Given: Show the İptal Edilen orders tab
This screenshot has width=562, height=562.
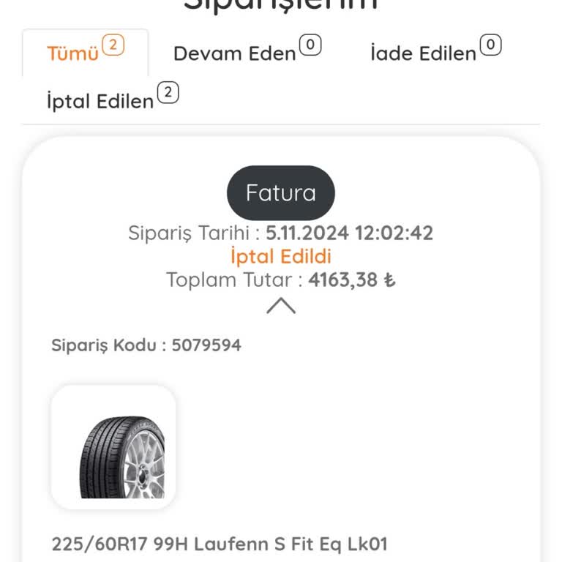Looking at the screenshot, I should pos(100,101).
